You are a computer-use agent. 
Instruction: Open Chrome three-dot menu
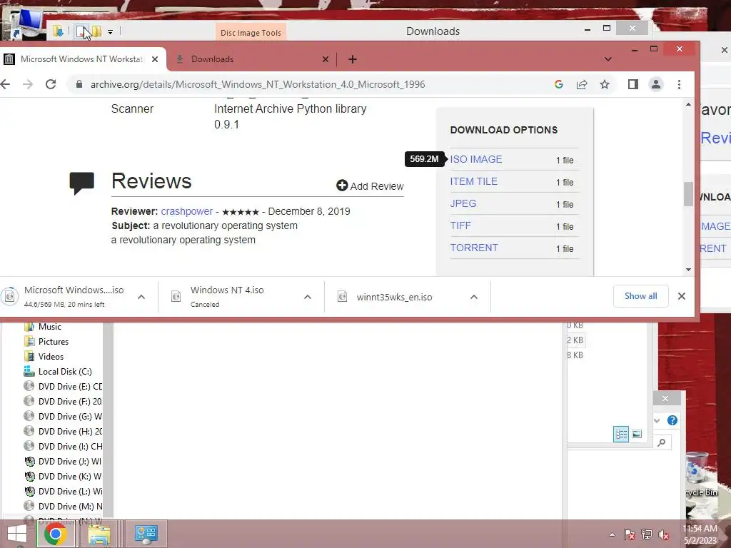click(680, 84)
